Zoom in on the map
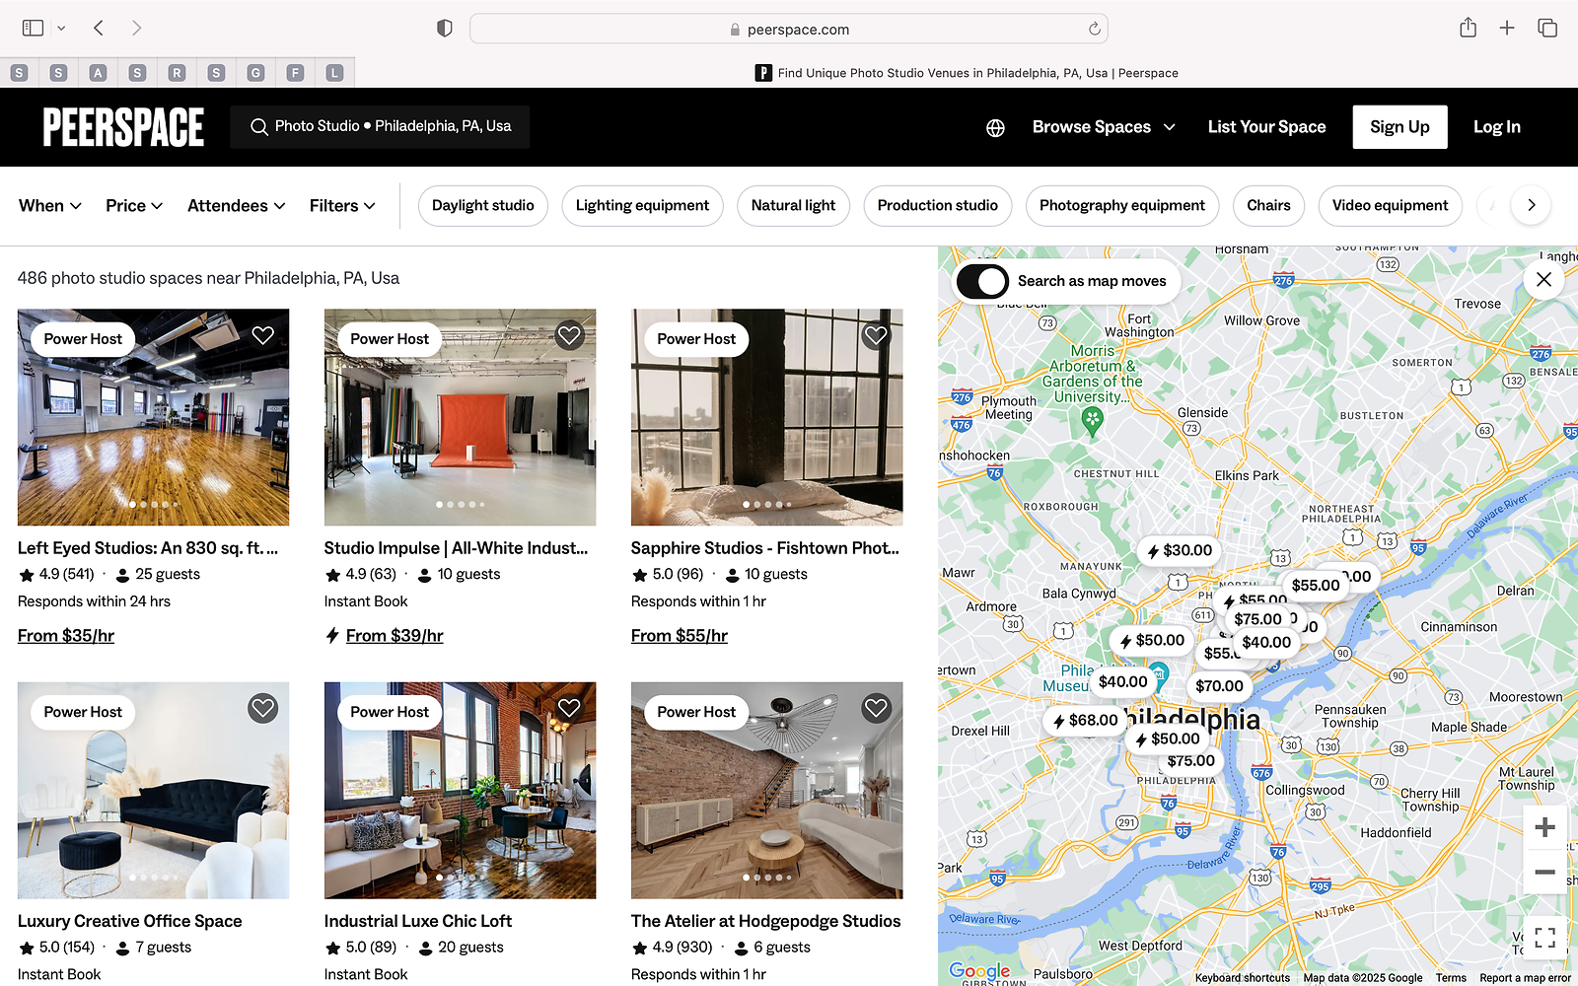The width and height of the screenshot is (1578, 986). (x=1544, y=827)
